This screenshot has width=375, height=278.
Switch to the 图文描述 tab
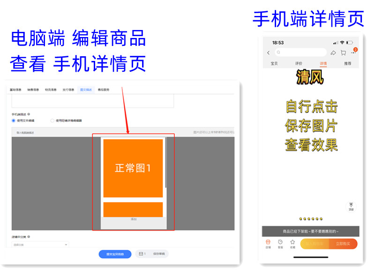pos(86,90)
